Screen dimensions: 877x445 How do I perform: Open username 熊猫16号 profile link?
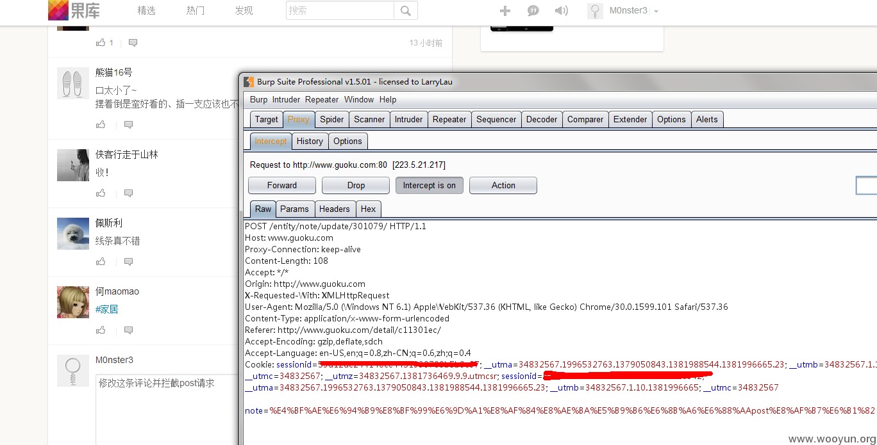tap(114, 72)
